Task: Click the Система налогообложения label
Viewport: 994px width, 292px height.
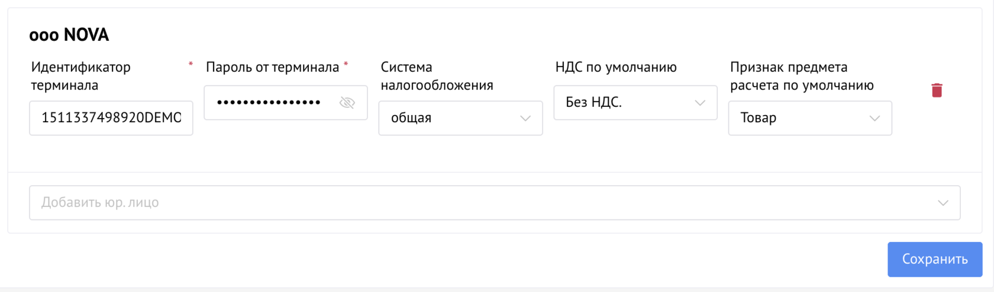Action: [437, 76]
